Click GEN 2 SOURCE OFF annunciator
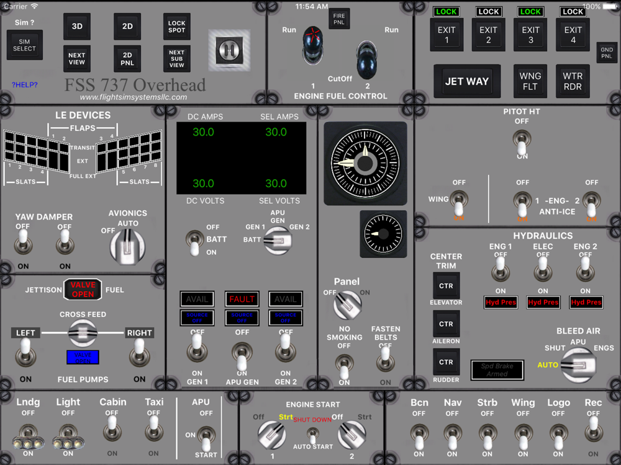Image resolution: width=621 pixels, height=465 pixels. (286, 318)
